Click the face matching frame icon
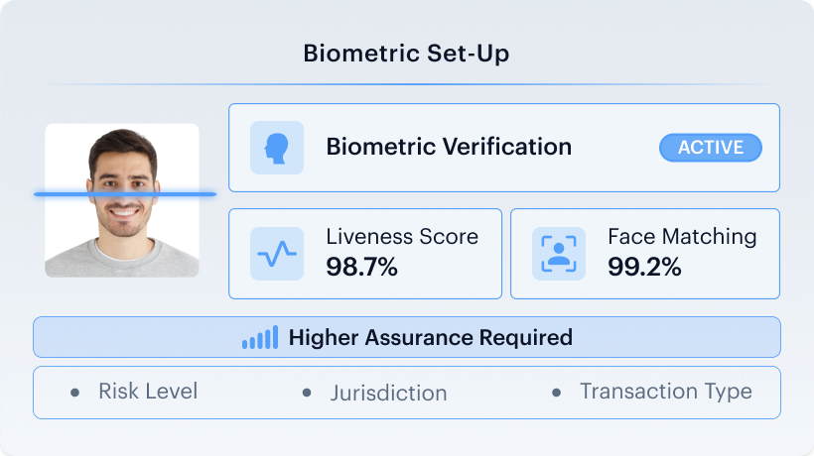This screenshot has width=814, height=456. [559, 254]
